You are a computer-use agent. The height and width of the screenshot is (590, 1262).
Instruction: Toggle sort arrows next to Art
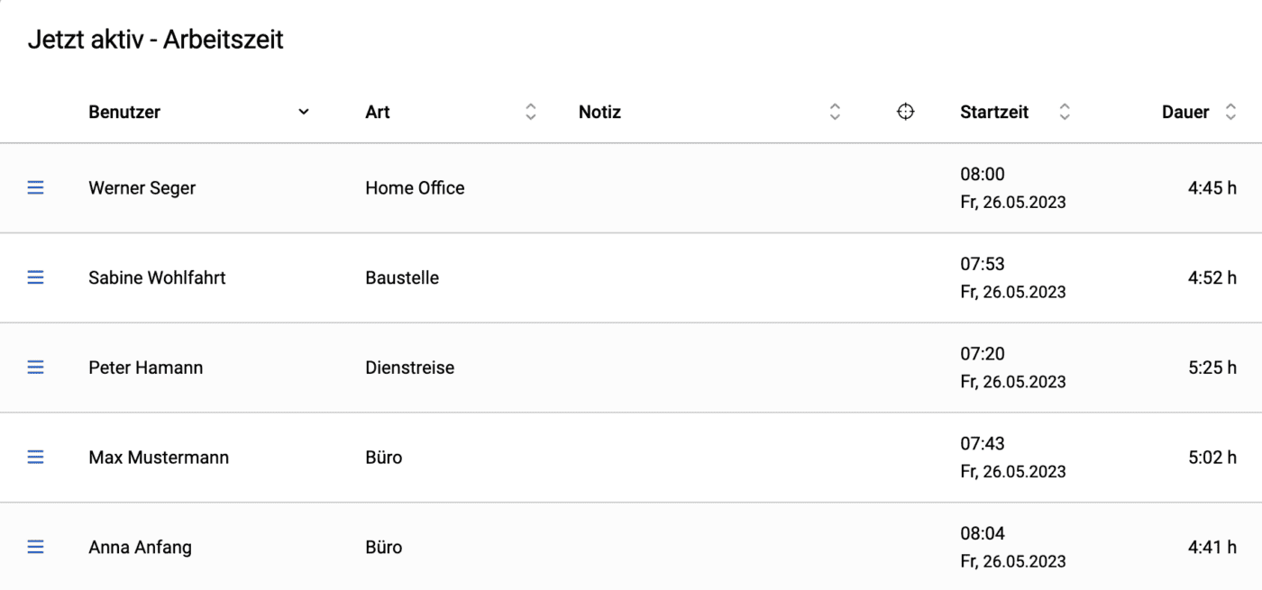(531, 112)
